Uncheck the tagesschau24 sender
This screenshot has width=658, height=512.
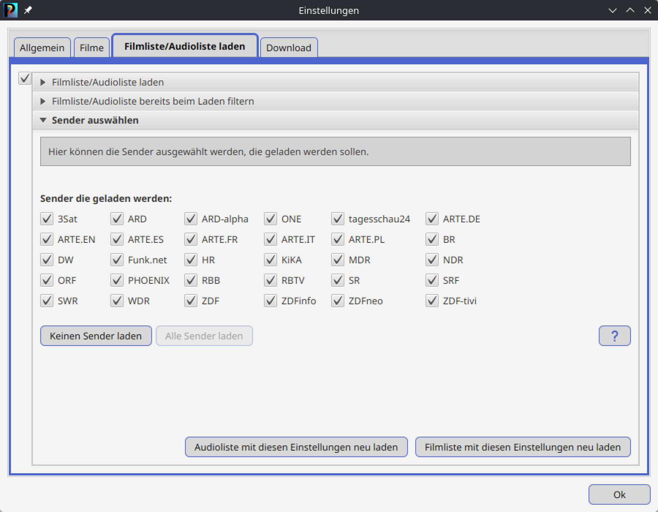338,219
